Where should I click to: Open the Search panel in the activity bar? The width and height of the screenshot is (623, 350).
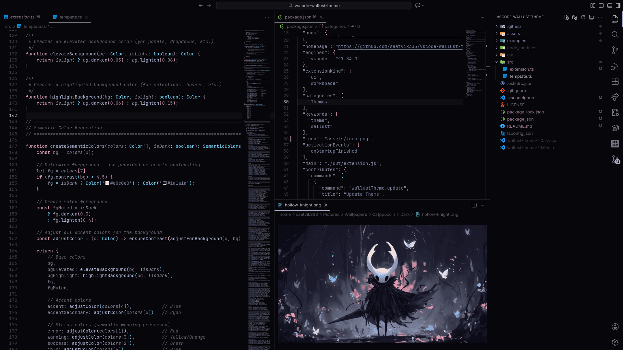[615, 35]
